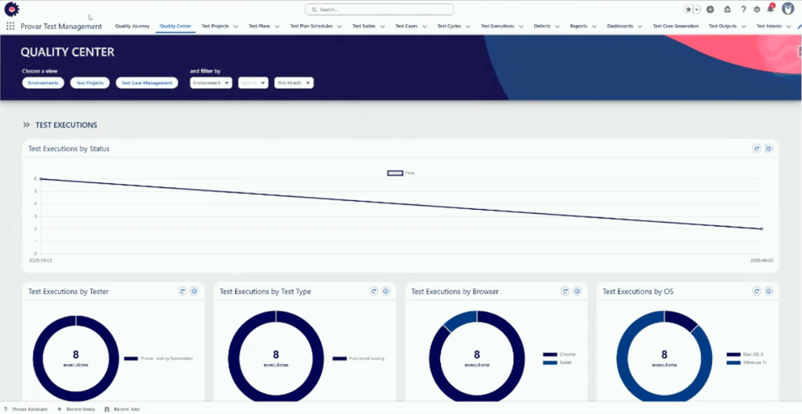This screenshot has width=802, height=414.
Task: Open the Test Suites tab
Action: (x=363, y=26)
